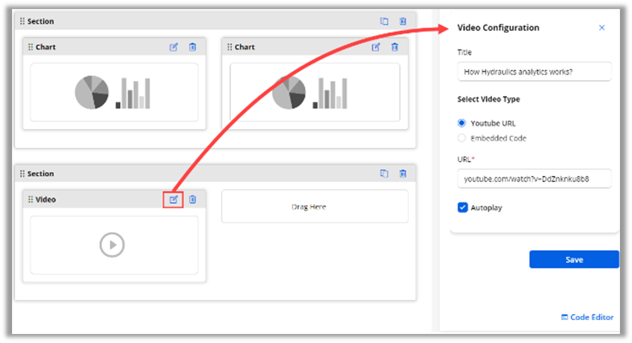632x343 pixels.
Task: Duplicate the second Section
Action: (x=384, y=174)
